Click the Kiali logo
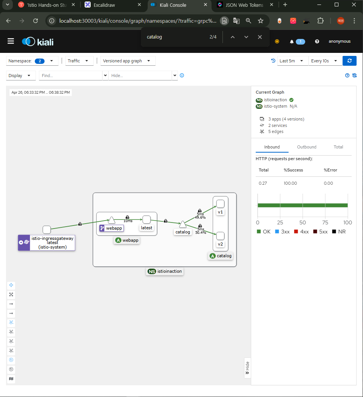The height and width of the screenshot is (397, 363). point(38,42)
